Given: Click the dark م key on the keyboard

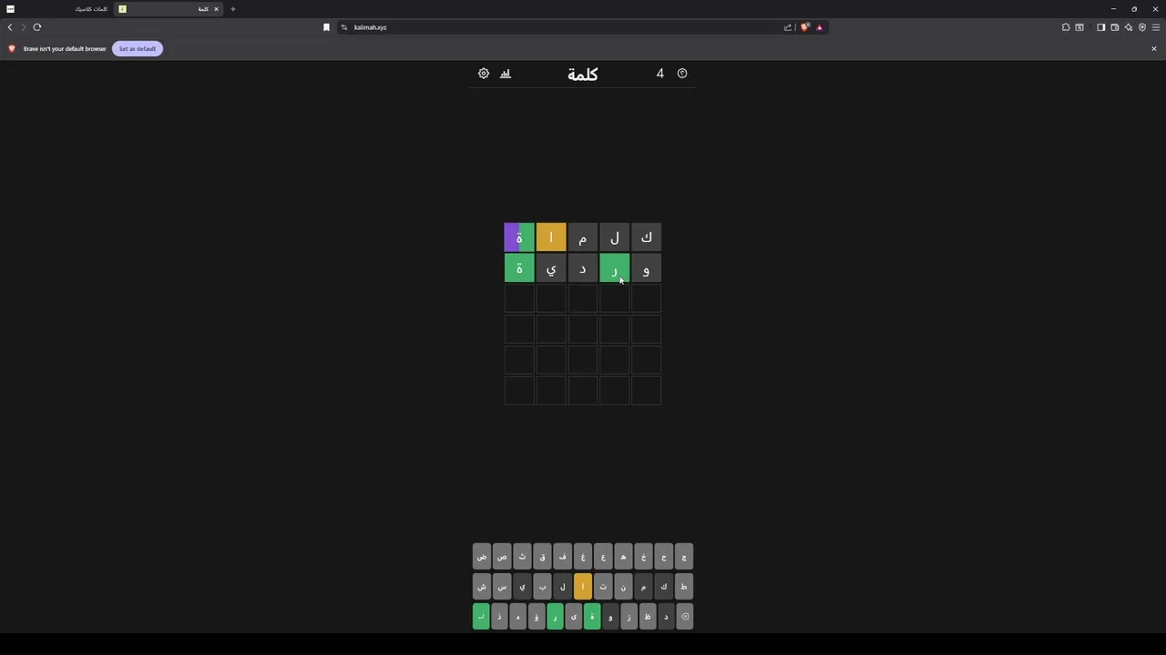Looking at the screenshot, I should (643, 587).
